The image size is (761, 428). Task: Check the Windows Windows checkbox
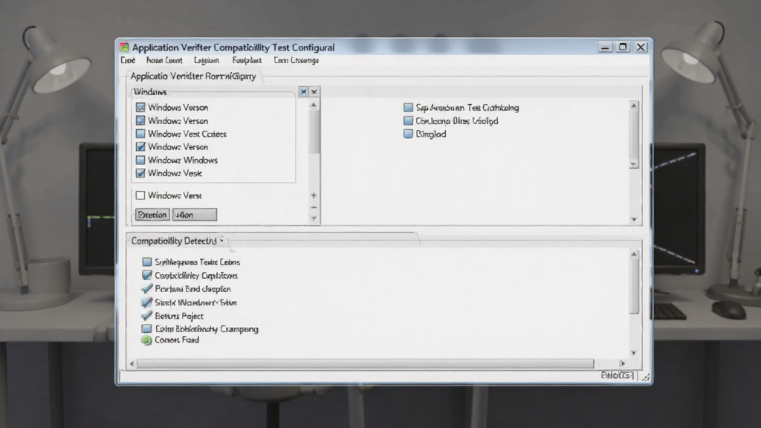140,160
